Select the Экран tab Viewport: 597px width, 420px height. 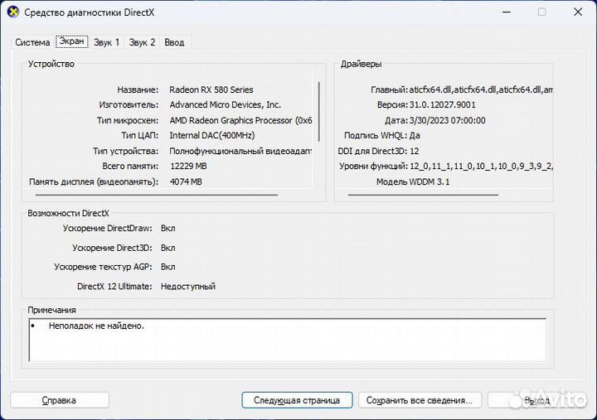tap(71, 41)
